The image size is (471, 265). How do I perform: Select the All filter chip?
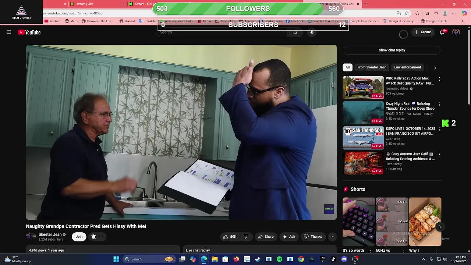(347, 67)
